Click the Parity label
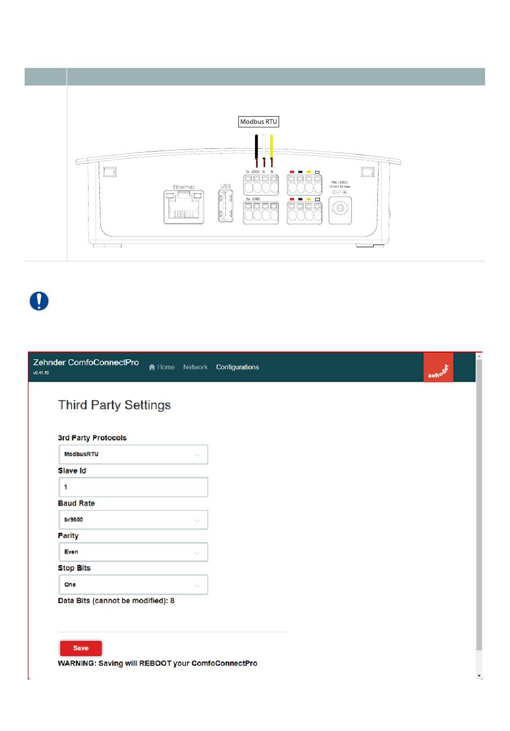 click(68, 535)
